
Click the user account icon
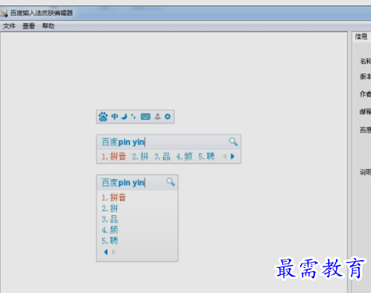point(157,116)
